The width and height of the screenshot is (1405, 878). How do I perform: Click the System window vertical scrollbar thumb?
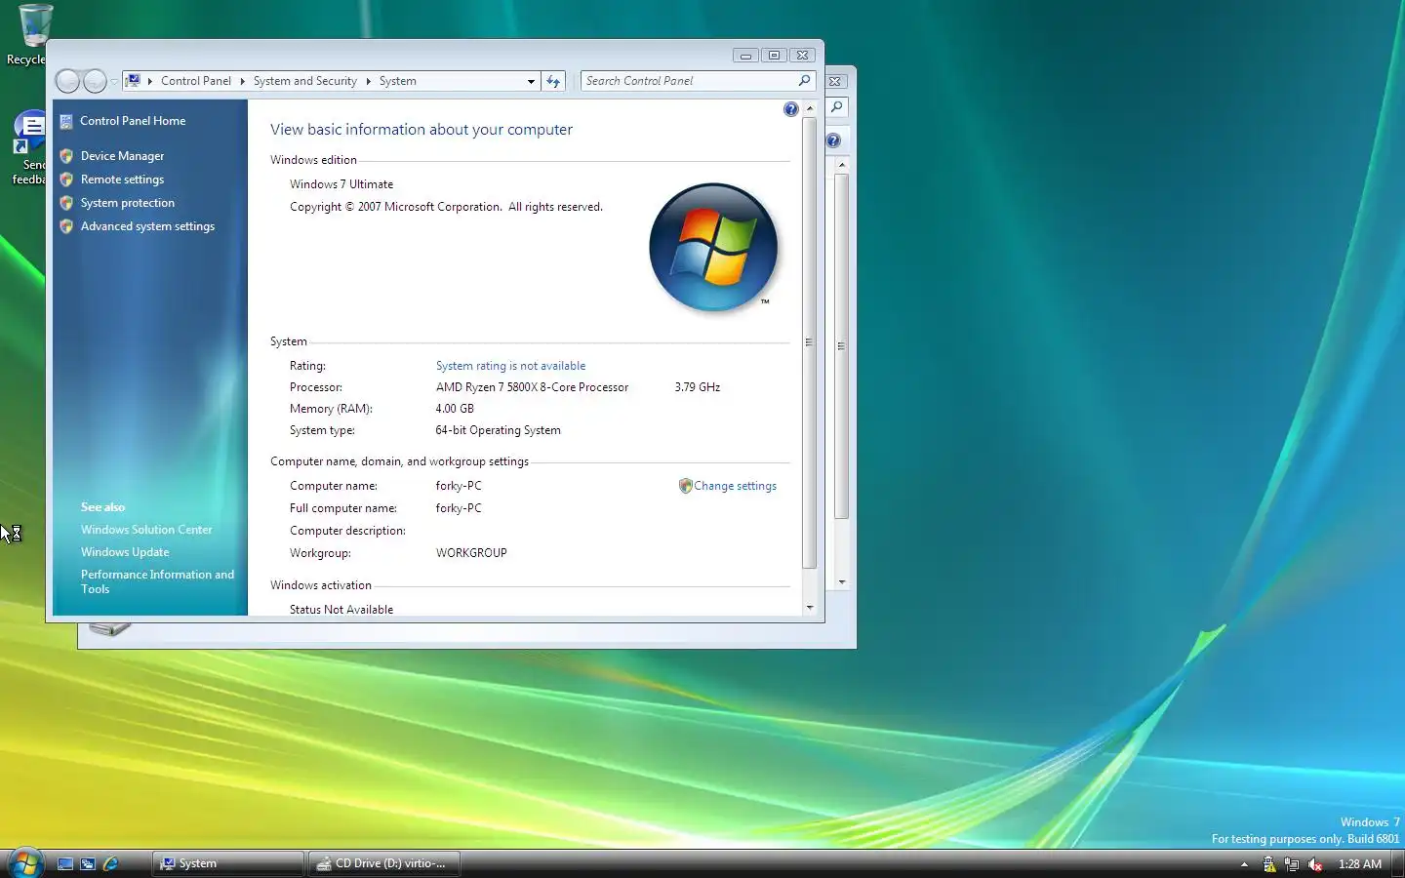coord(809,342)
